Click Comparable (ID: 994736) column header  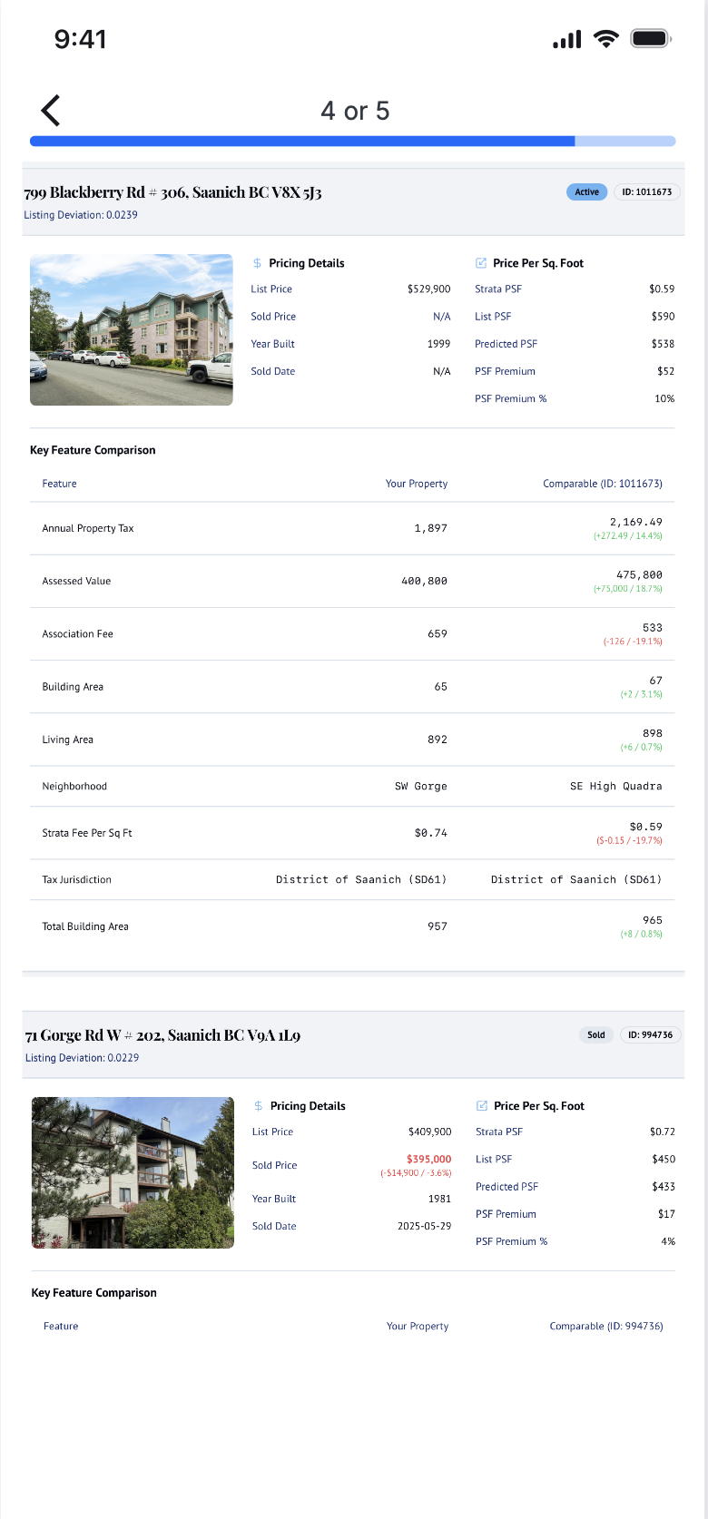(x=606, y=1327)
